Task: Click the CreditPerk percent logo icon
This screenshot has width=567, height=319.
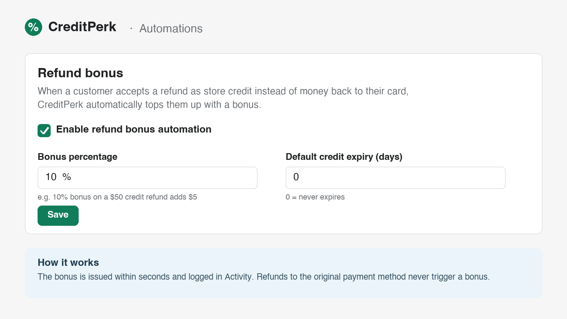Action: [33, 27]
